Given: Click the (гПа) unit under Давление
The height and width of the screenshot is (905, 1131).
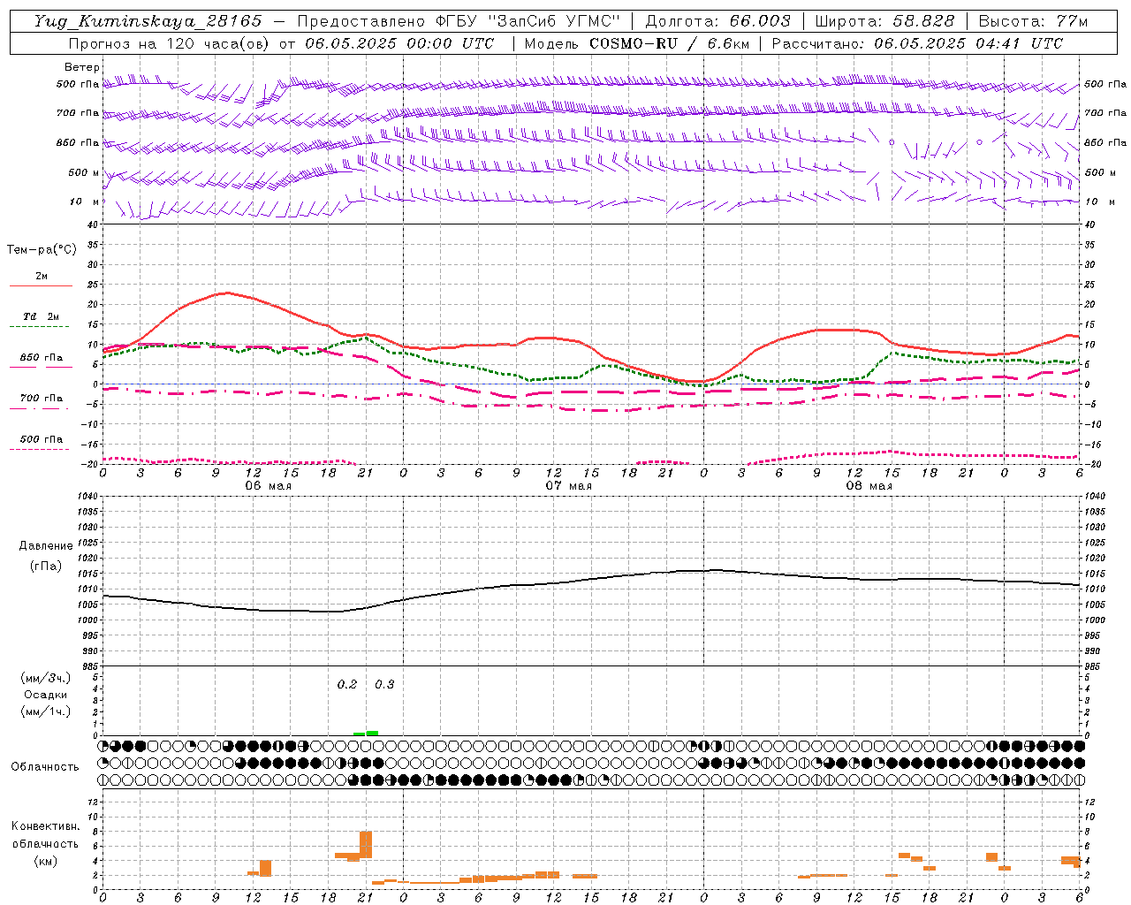Looking at the screenshot, I should pos(46,567).
